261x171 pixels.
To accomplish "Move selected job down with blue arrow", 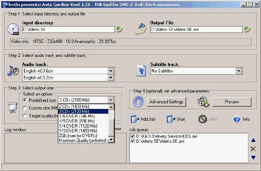I will [x=253, y=158].
